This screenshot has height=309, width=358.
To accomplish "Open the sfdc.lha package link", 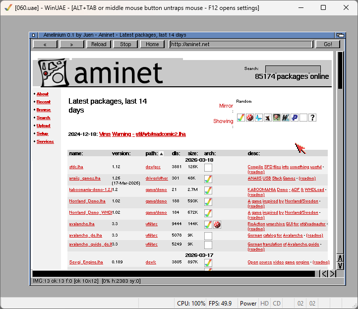I will tap(76, 167).
